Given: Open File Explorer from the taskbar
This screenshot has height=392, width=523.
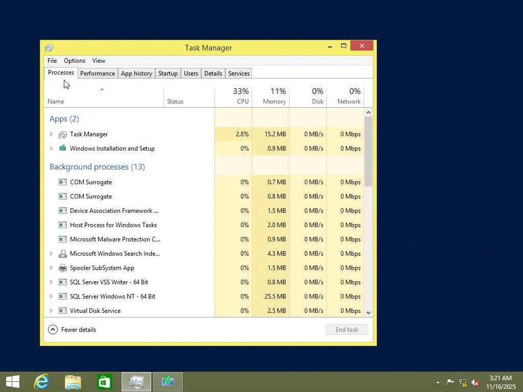Looking at the screenshot, I should 73,382.
